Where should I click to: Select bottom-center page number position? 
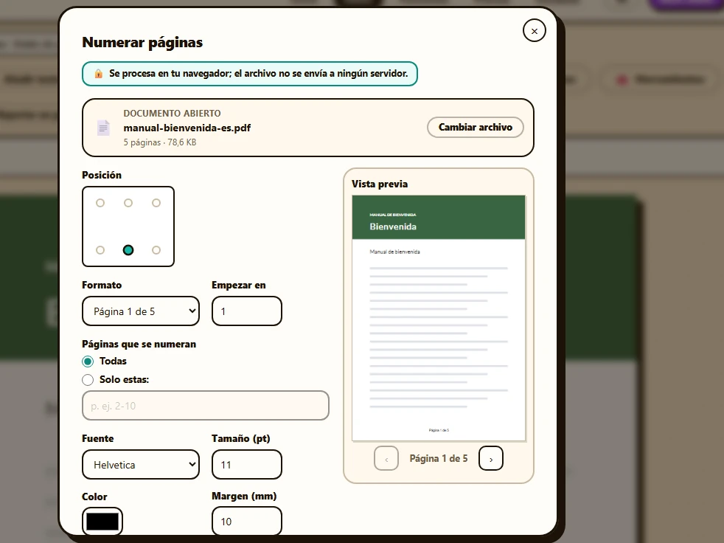click(128, 250)
